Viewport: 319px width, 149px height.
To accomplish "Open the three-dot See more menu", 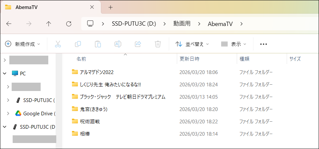I will pos(263,44).
